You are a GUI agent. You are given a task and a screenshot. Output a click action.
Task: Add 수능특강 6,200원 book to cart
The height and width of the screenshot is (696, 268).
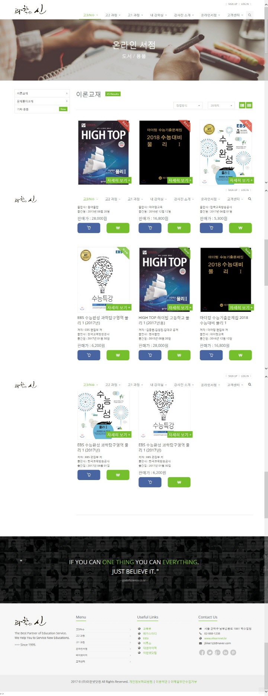pos(89,355)
